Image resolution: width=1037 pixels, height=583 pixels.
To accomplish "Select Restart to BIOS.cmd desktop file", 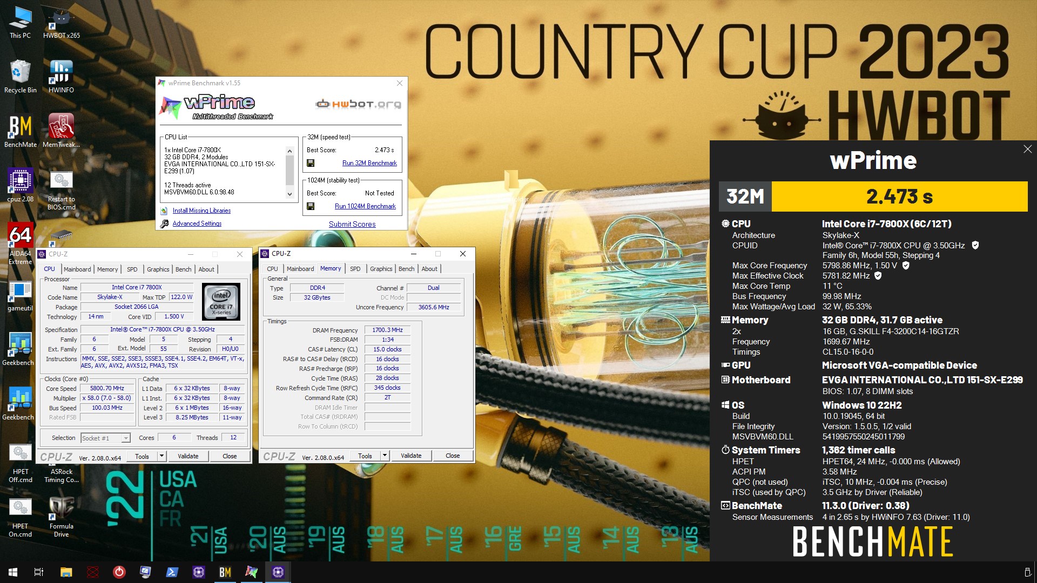I will coord(62,189).
